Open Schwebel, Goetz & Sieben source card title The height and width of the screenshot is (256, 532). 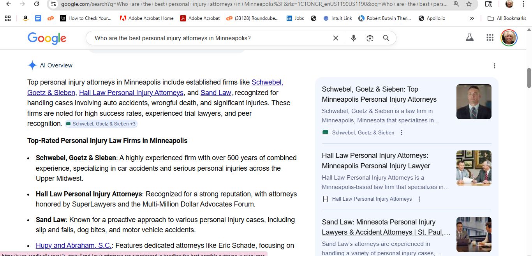tap(379, 94)
